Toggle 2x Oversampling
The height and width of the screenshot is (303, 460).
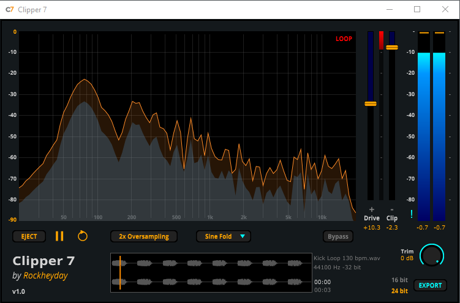pos(144,236)
